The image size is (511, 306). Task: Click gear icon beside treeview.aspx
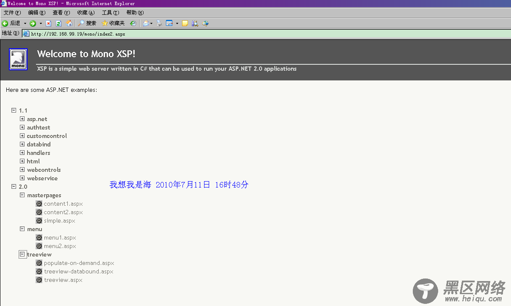tap(39, 280)
